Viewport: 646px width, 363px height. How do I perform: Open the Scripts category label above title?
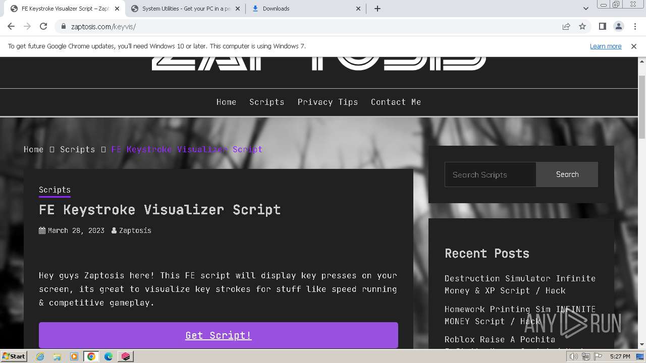tap(55, 190)
